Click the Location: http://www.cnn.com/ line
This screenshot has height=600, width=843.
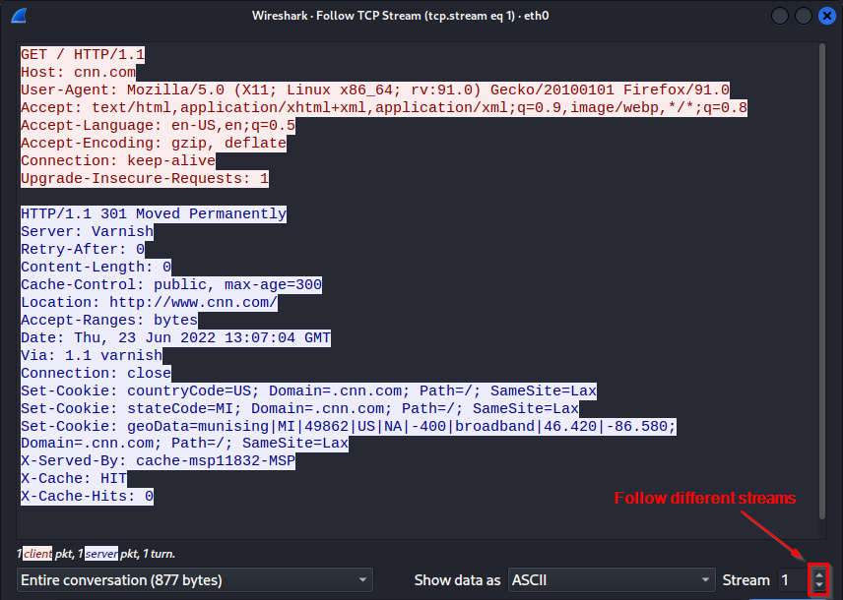tap(149, 302)
